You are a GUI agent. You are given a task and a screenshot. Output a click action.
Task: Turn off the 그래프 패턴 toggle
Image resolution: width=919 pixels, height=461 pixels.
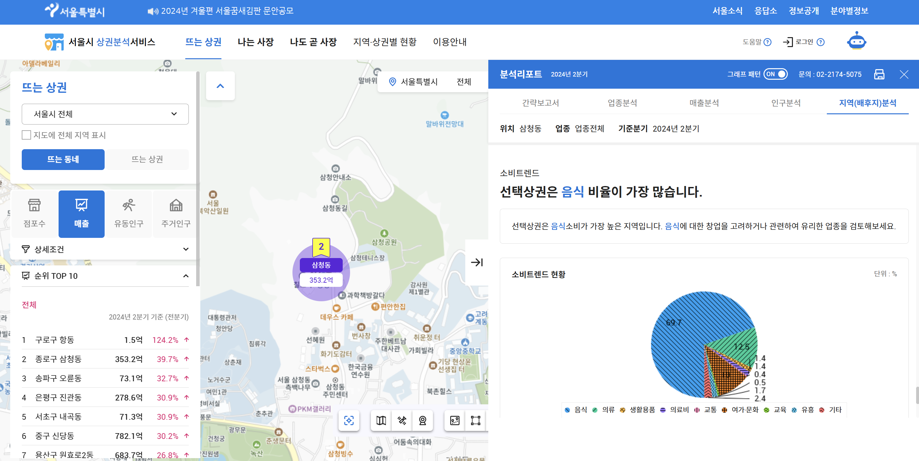point(776,74)
